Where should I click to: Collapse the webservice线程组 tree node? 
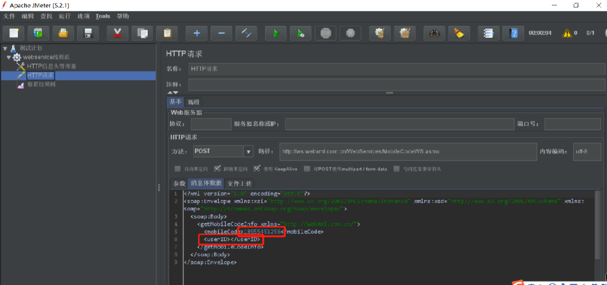click(x=9, y=57)
